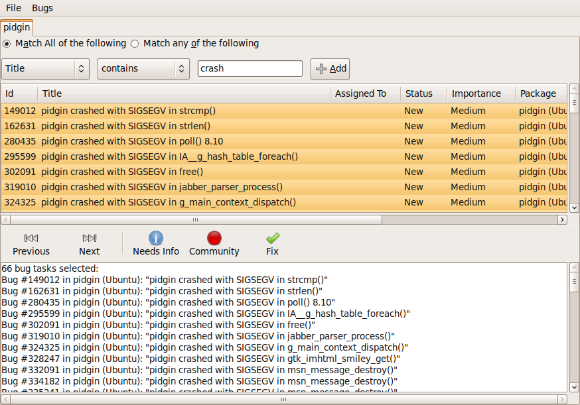Click the Bug #334182 msn_message_destroy line
This screenshot has width=580, height=405.
click(199, 381)
